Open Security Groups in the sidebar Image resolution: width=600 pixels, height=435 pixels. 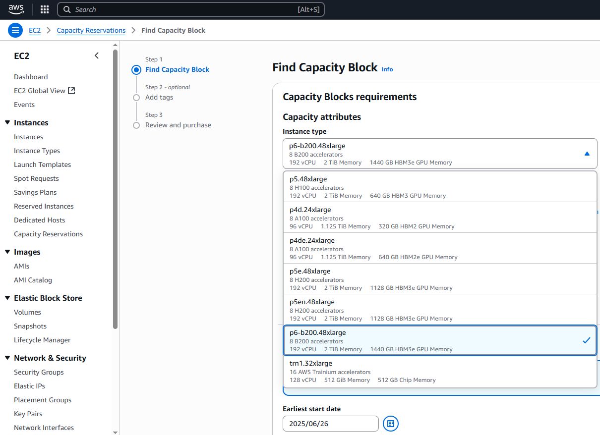(x=39, y=372)
